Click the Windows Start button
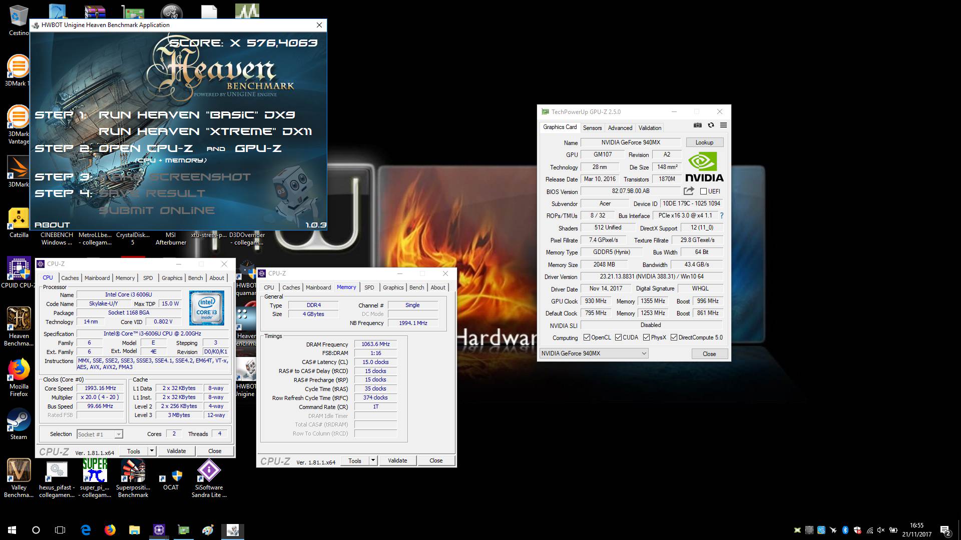Screen dimensions: 961x540 click(x=12, y=530)
